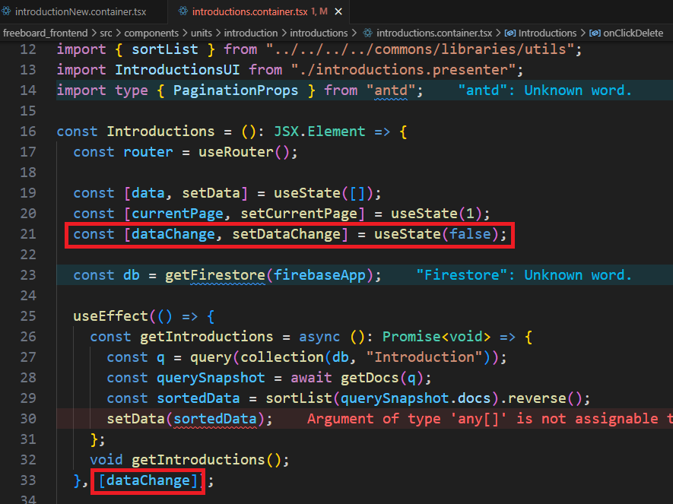The width and height of the screenshot is (673, 504).
Task: Open introductions breadcrumb folder
Action: tap(319, 33)
